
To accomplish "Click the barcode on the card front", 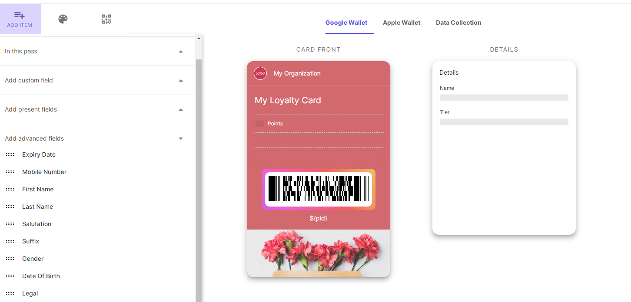I will (x=319, y=189).
